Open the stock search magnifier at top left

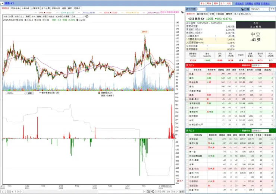[0, 3]
